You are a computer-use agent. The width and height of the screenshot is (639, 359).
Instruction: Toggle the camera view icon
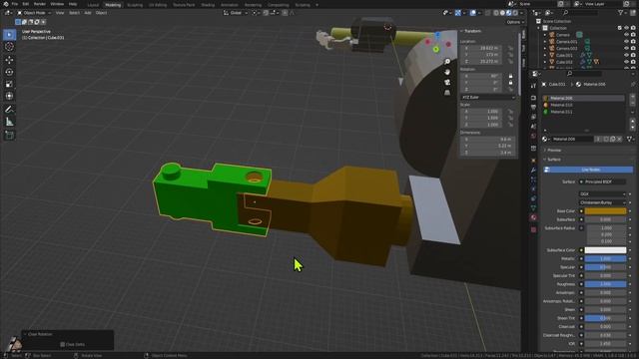coord(447,82)
